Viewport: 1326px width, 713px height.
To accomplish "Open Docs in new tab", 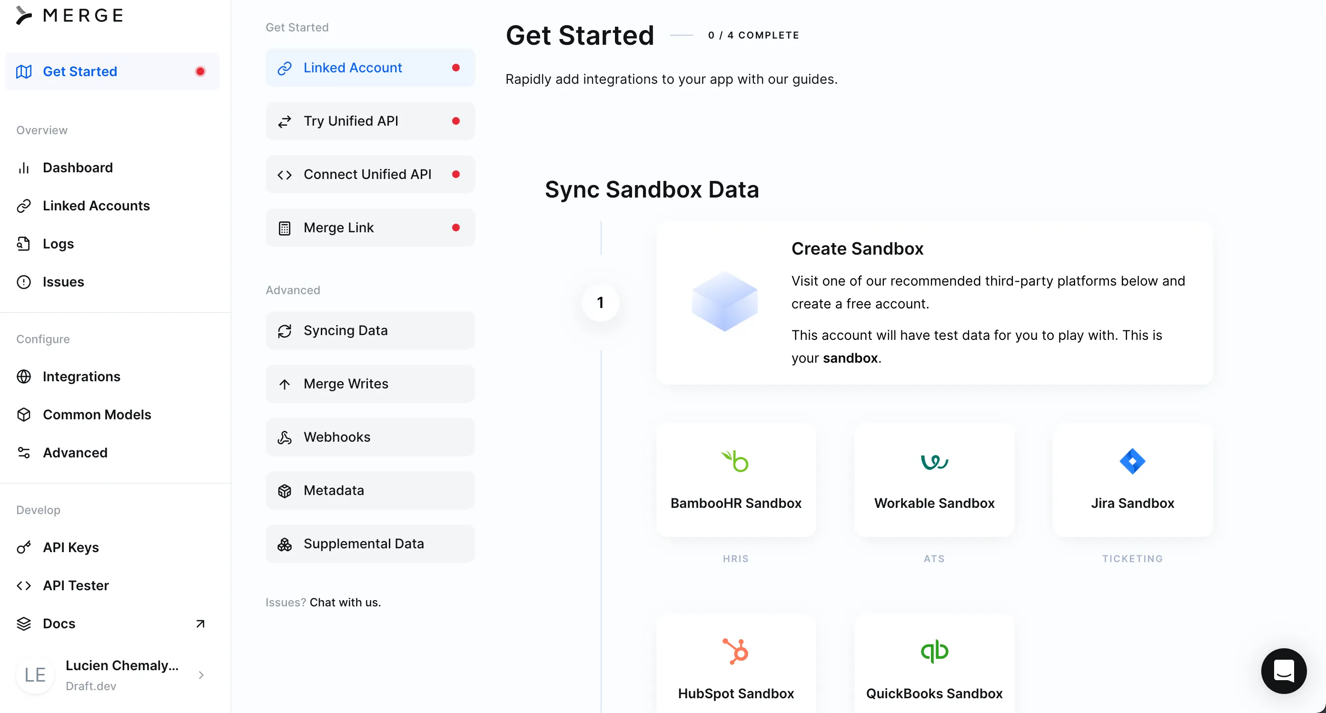I will coord(59,624).
